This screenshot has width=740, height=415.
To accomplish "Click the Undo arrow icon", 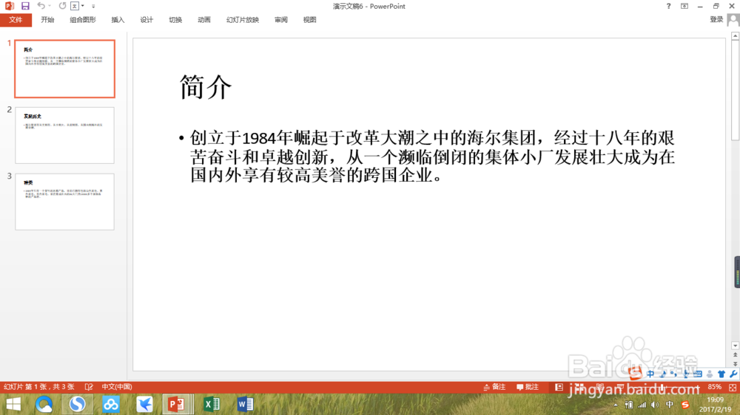I will [x=41, y=6].
